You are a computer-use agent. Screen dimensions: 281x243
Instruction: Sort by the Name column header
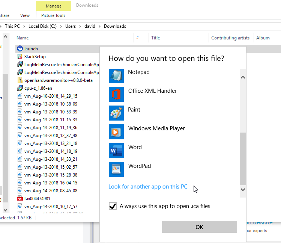pos(23,38)
